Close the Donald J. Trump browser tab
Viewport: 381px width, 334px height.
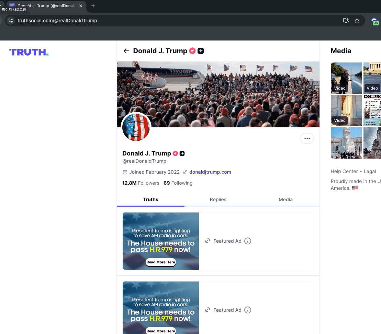coord(81,6)
